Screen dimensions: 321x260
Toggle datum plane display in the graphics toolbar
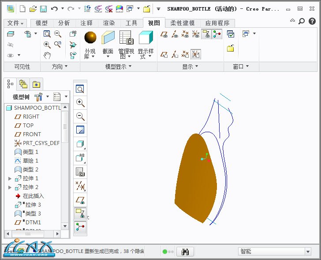[x=80, y=199]
